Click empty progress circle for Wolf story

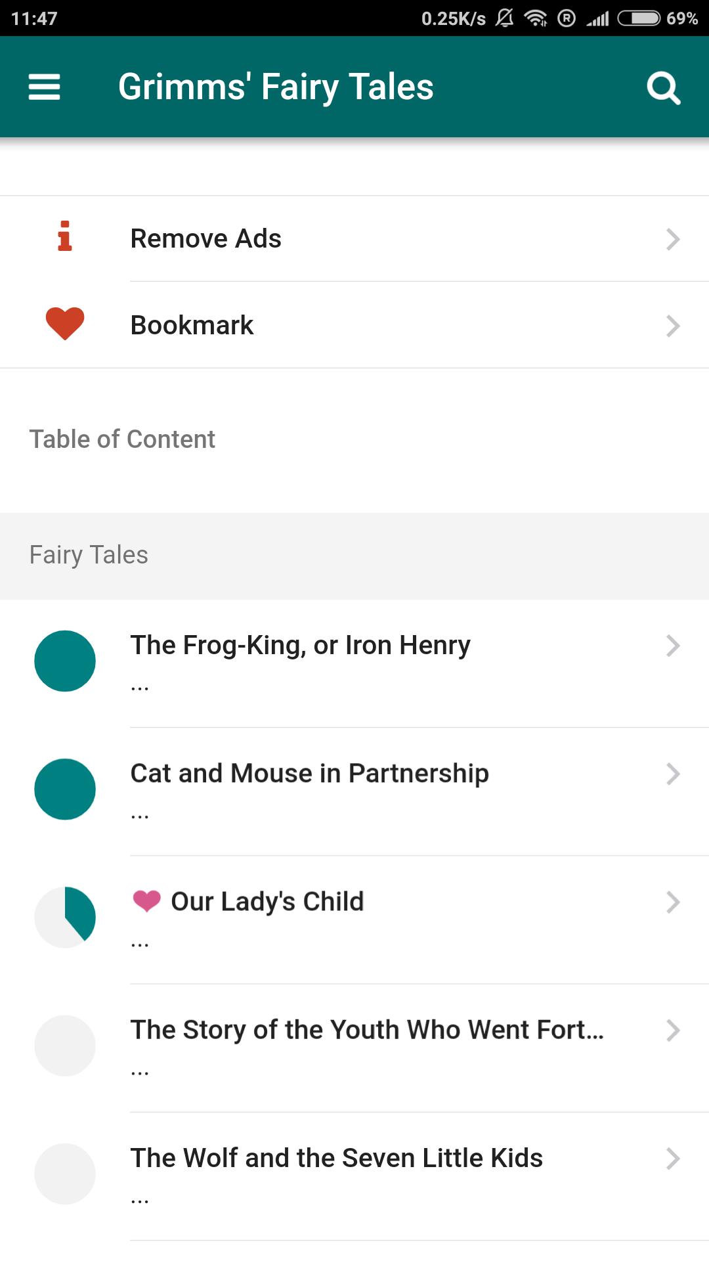65,1174
